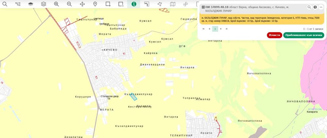
Task: Toggle the green info identify tool
Action: click(x=134, y=4)
